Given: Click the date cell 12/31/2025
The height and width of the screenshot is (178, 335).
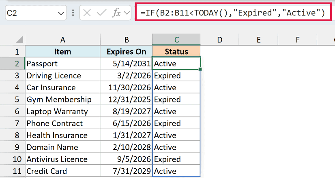Looking at the screenshot, I should coord(126,100).
